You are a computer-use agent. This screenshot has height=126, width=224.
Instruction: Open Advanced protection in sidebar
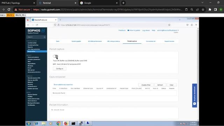click(x=34, y=72)
